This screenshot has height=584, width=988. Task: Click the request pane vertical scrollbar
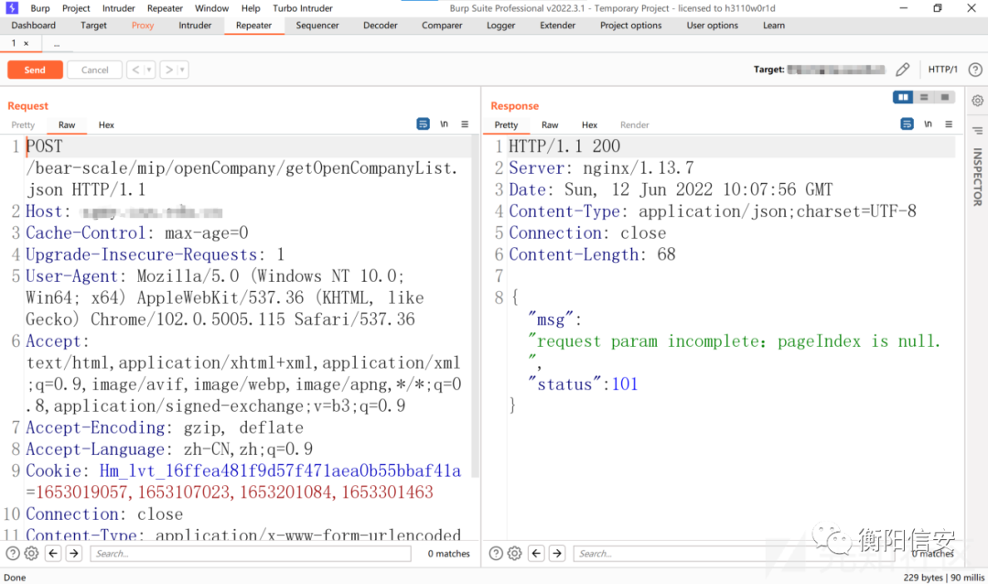[x=475, y=306]
